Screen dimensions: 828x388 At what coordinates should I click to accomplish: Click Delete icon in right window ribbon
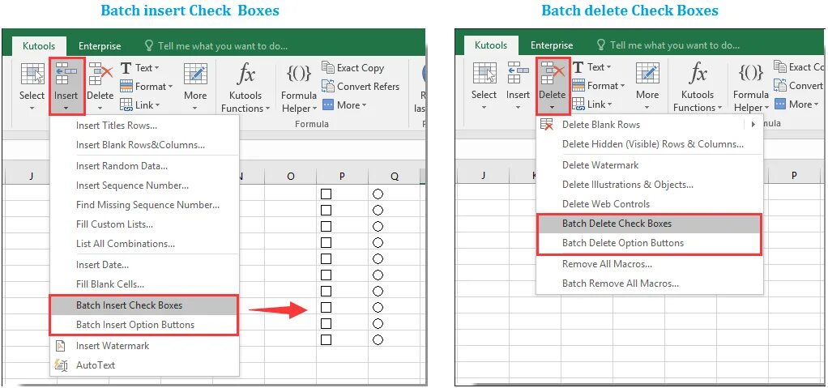553,73
